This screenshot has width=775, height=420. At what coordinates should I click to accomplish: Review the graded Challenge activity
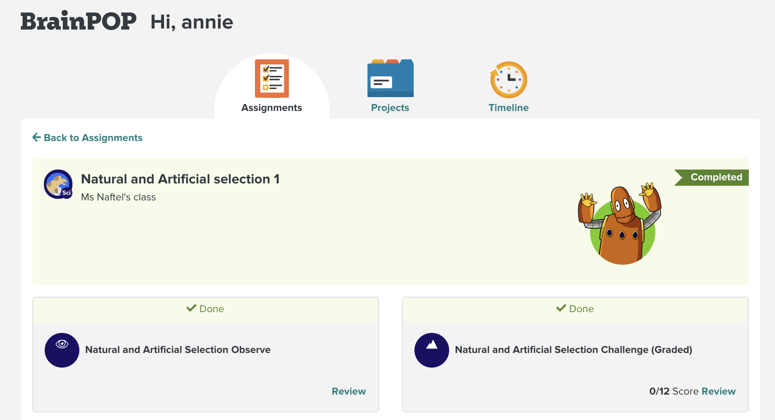[x=718, y=391]
